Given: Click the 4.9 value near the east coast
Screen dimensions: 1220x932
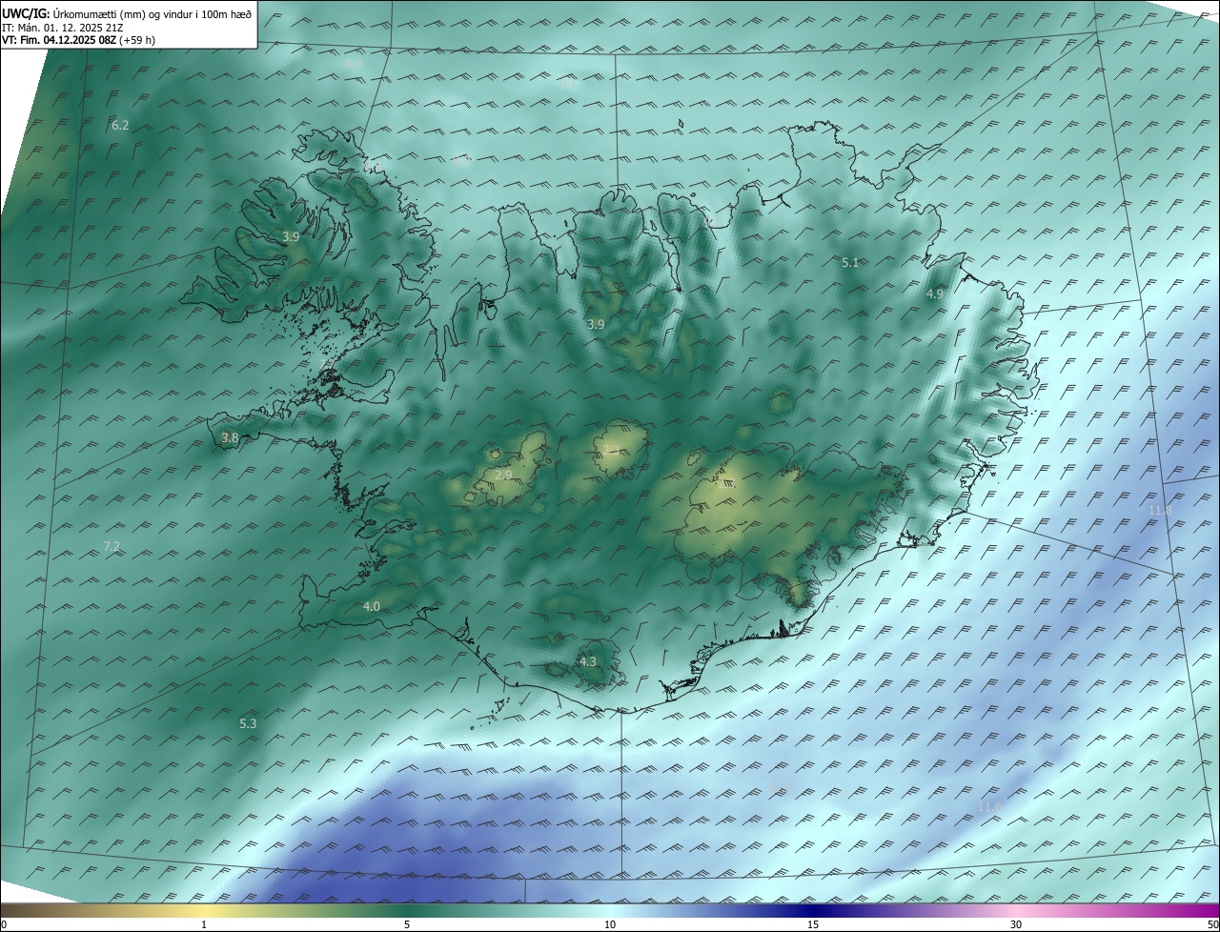Looking at the screenshot, I should coord(935,294).
